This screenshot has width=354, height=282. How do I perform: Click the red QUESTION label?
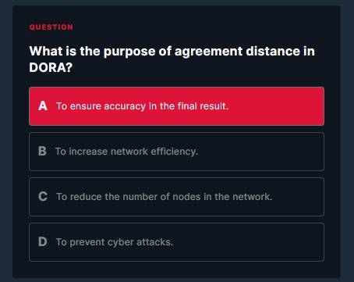coord(51,27)
